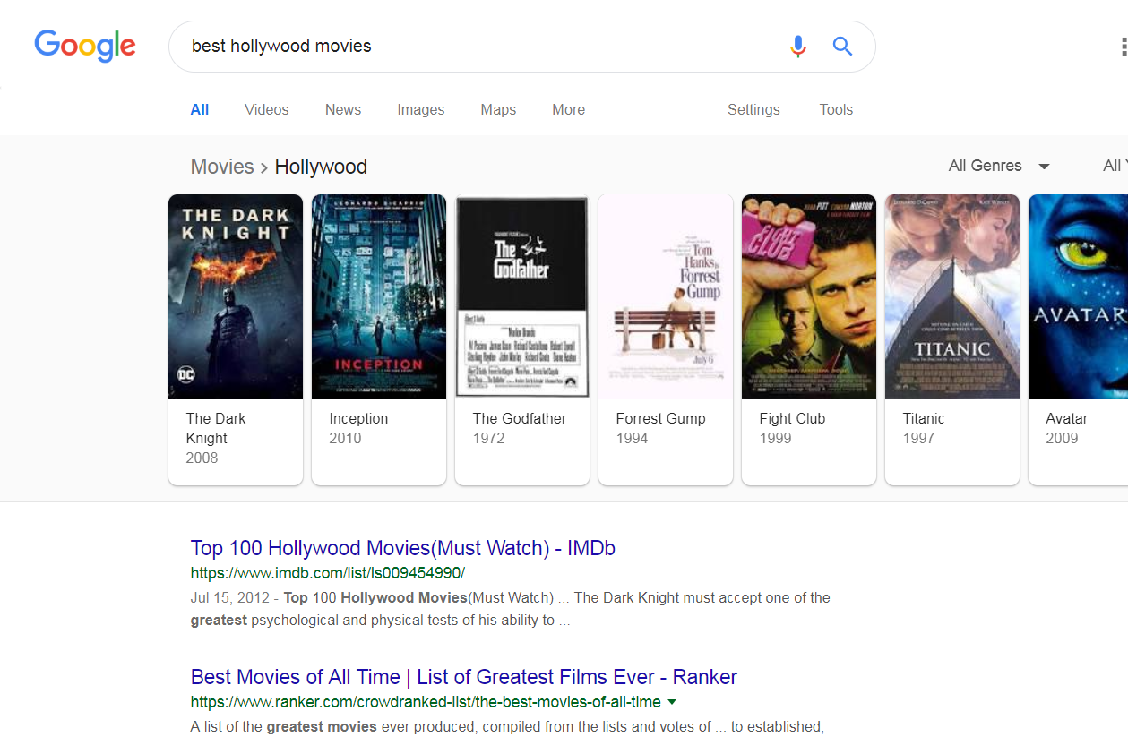Expand the All Genres dropdown
1128x737 pixels.
[999, 166]
